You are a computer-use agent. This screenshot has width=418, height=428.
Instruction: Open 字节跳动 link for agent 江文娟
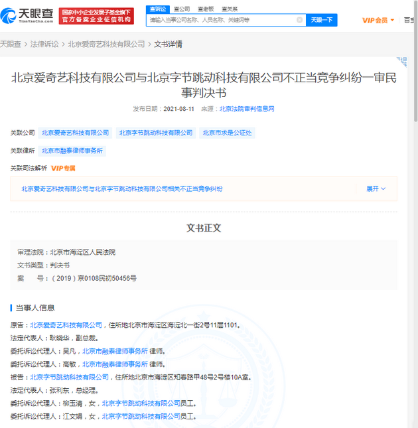(x=141, y=416)
